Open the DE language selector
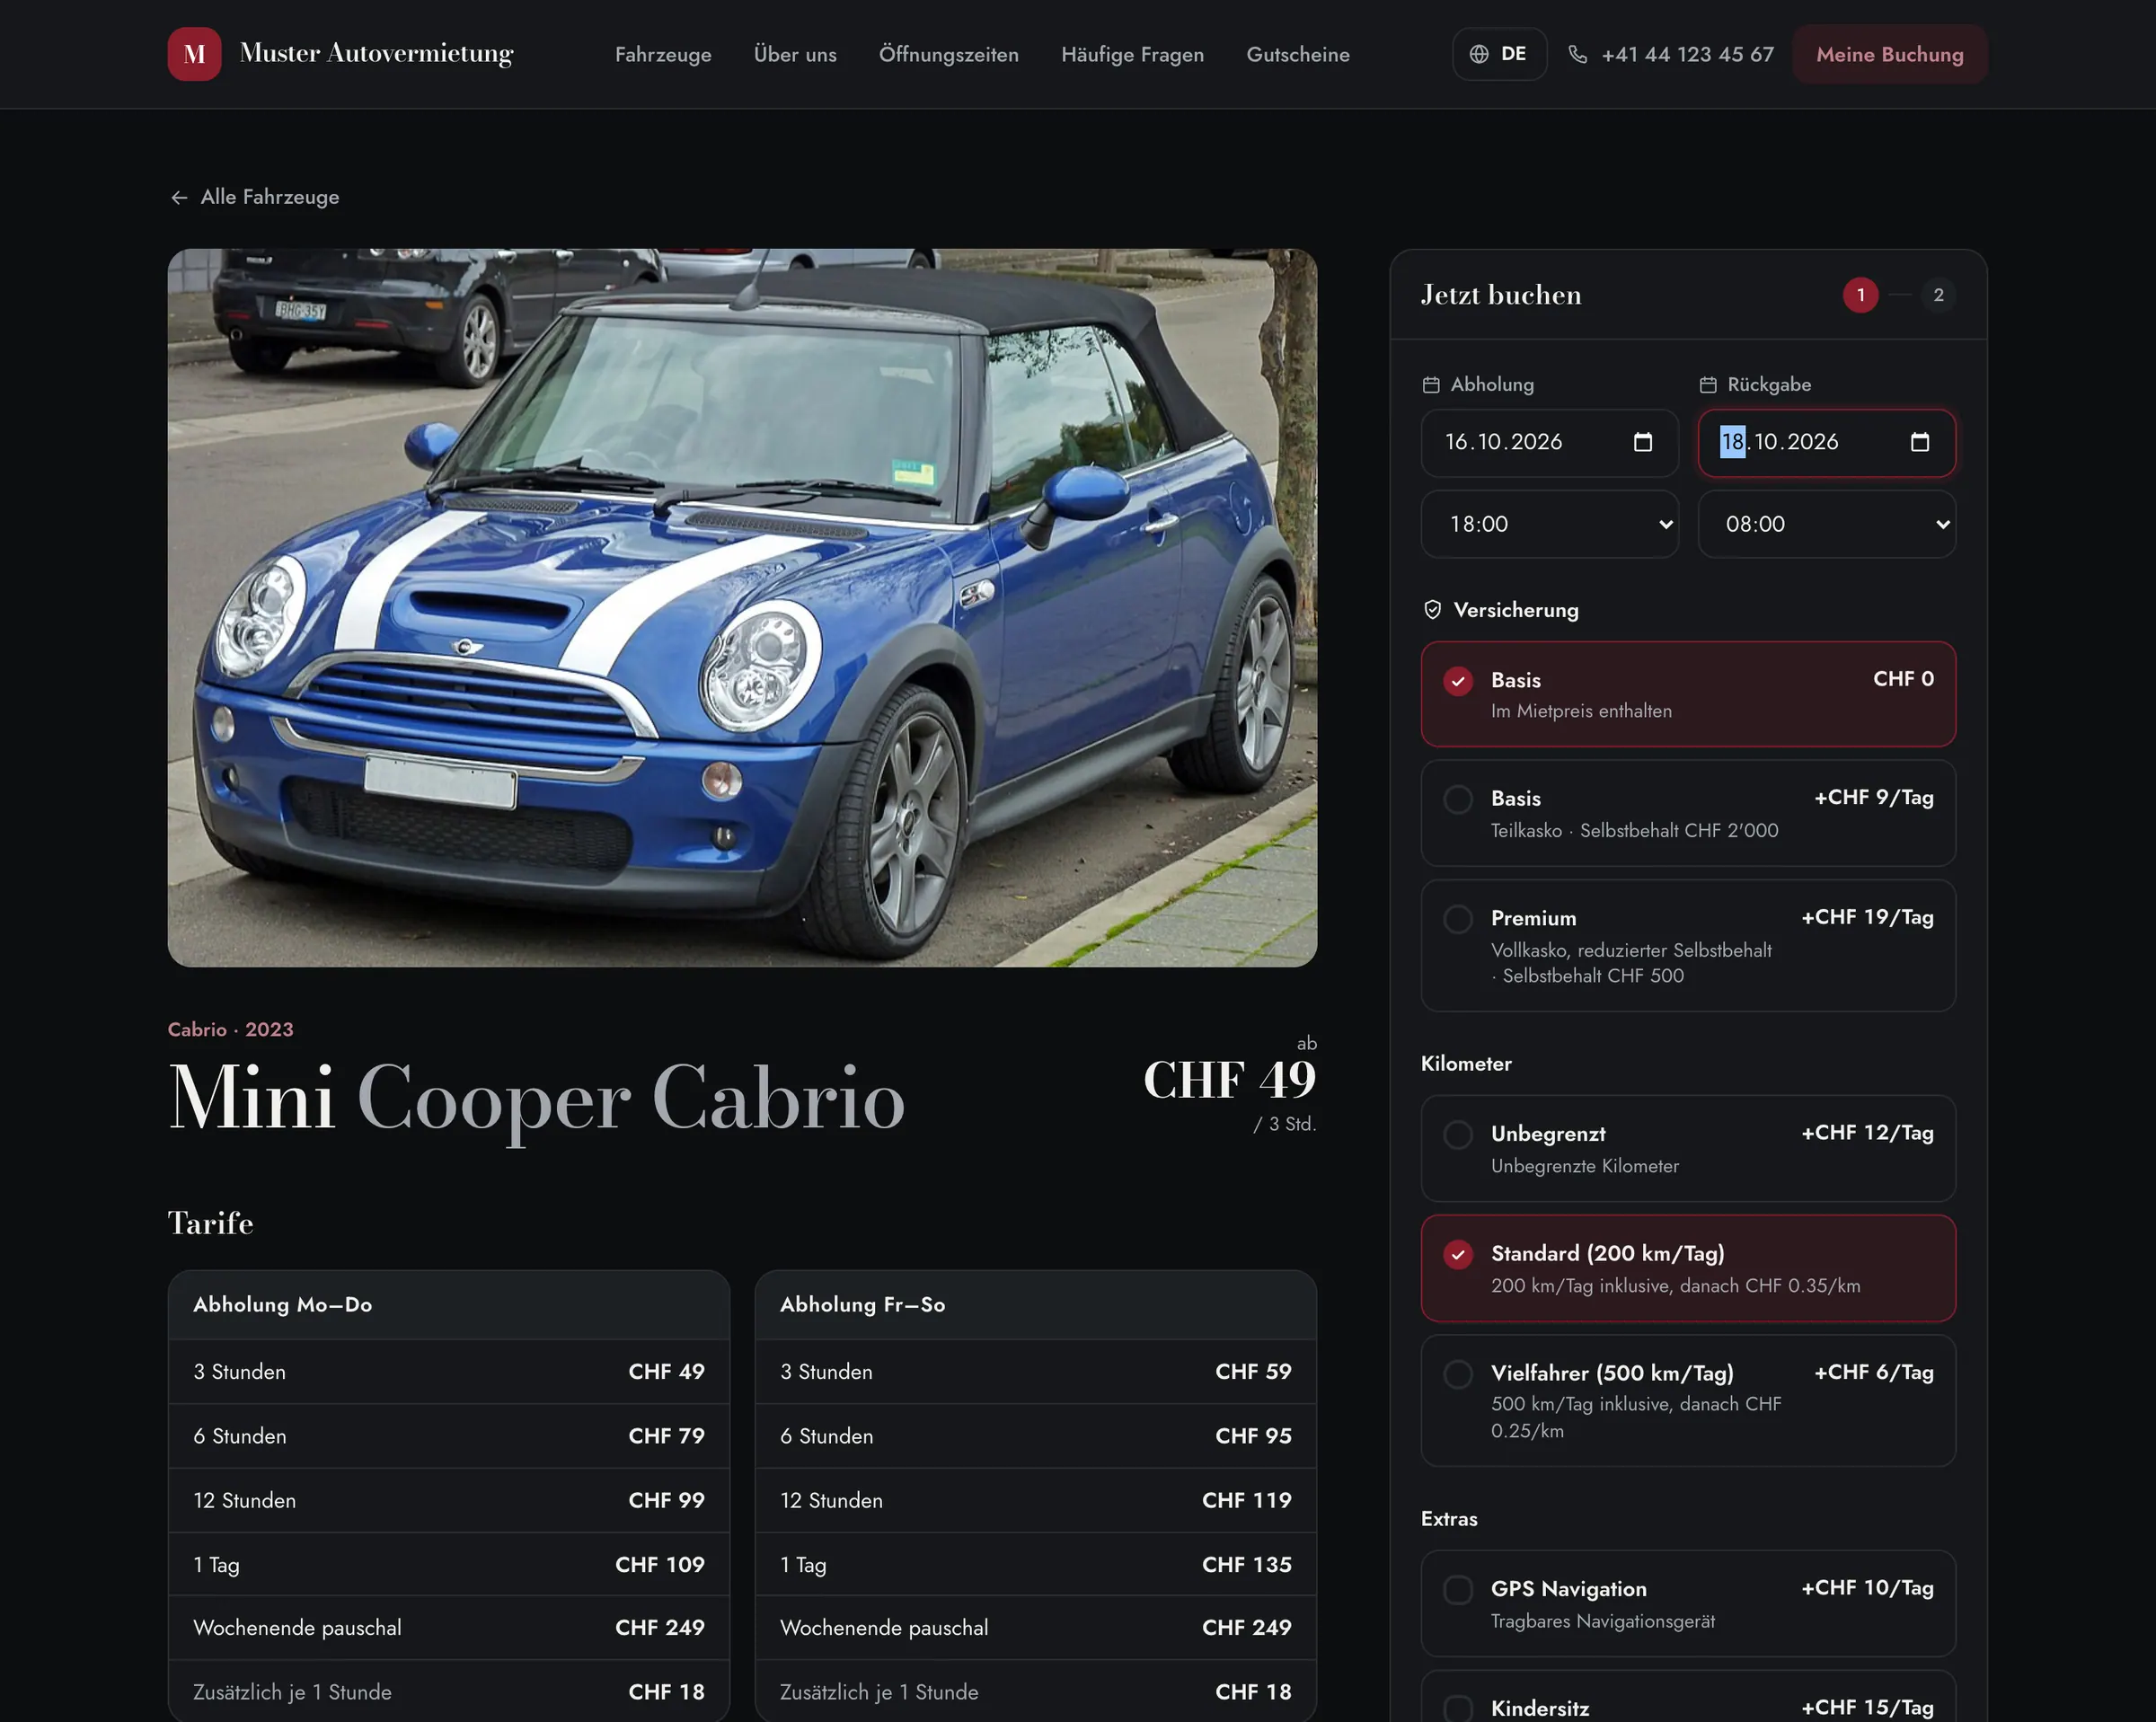 1499,54
